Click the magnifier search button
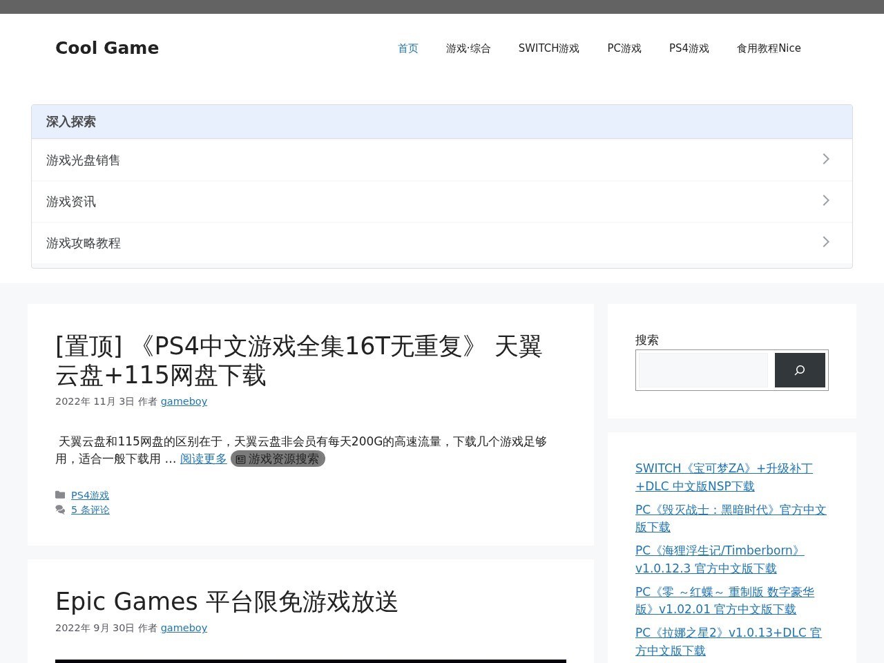The height and width of the screenshot is (663, 884). [x=800, y=370]
